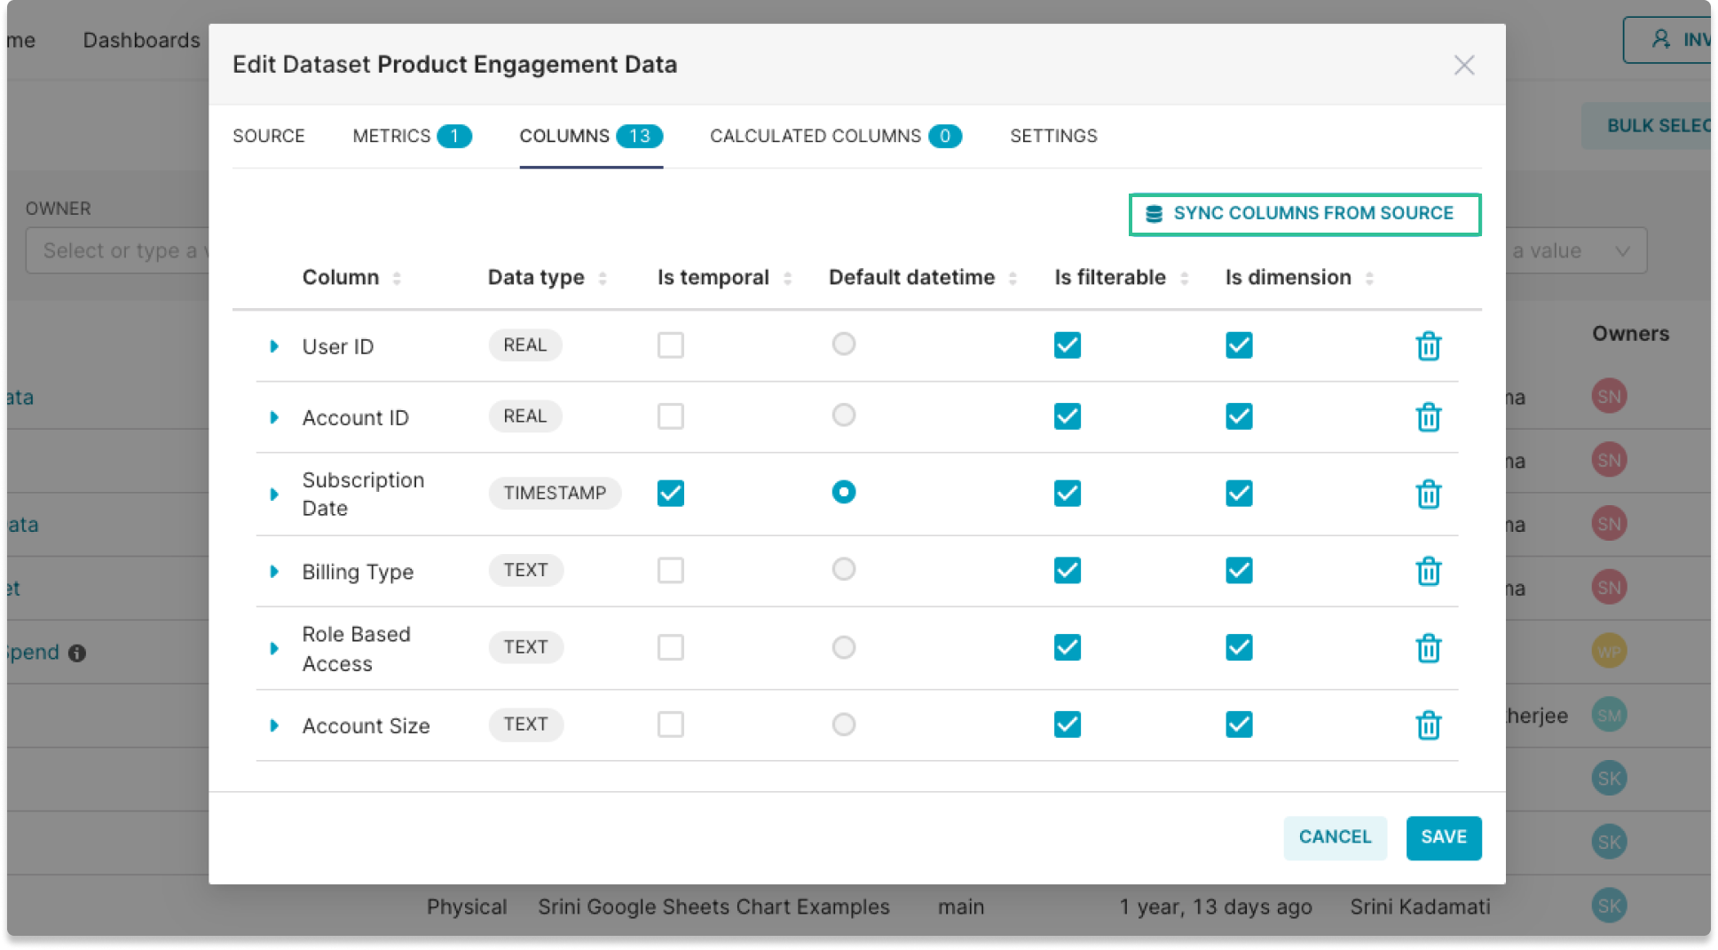Viewport: 1718px width, 950px height.
Task: Click the Owner filter input field
Action: [x=115, y=251]
